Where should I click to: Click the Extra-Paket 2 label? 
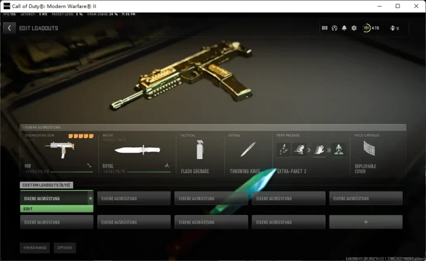tap(292, 171)
